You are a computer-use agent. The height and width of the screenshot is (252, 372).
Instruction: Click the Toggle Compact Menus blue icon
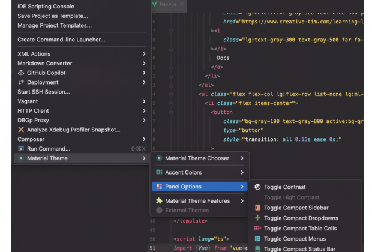tap(257, 239)
